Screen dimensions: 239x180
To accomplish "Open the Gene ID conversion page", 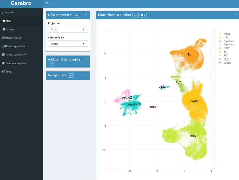I will click(x=16, y=55).
